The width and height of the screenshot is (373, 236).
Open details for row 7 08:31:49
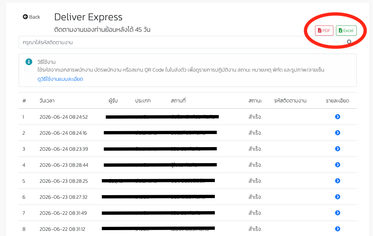(x=338, y=213)
